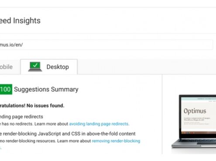
Task: Click the no render-blocking resources description
Action: 45,141
